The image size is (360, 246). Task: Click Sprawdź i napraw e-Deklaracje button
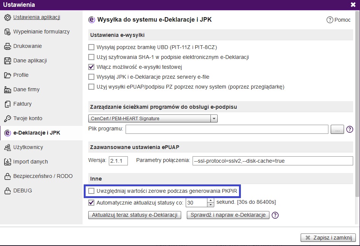[x=228, y=215]
